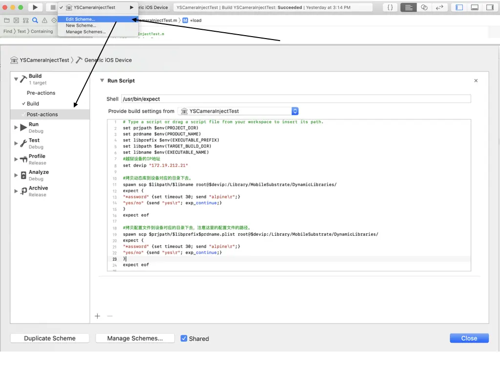Open the Find navigator magnifier icon

tap(35, 21)
